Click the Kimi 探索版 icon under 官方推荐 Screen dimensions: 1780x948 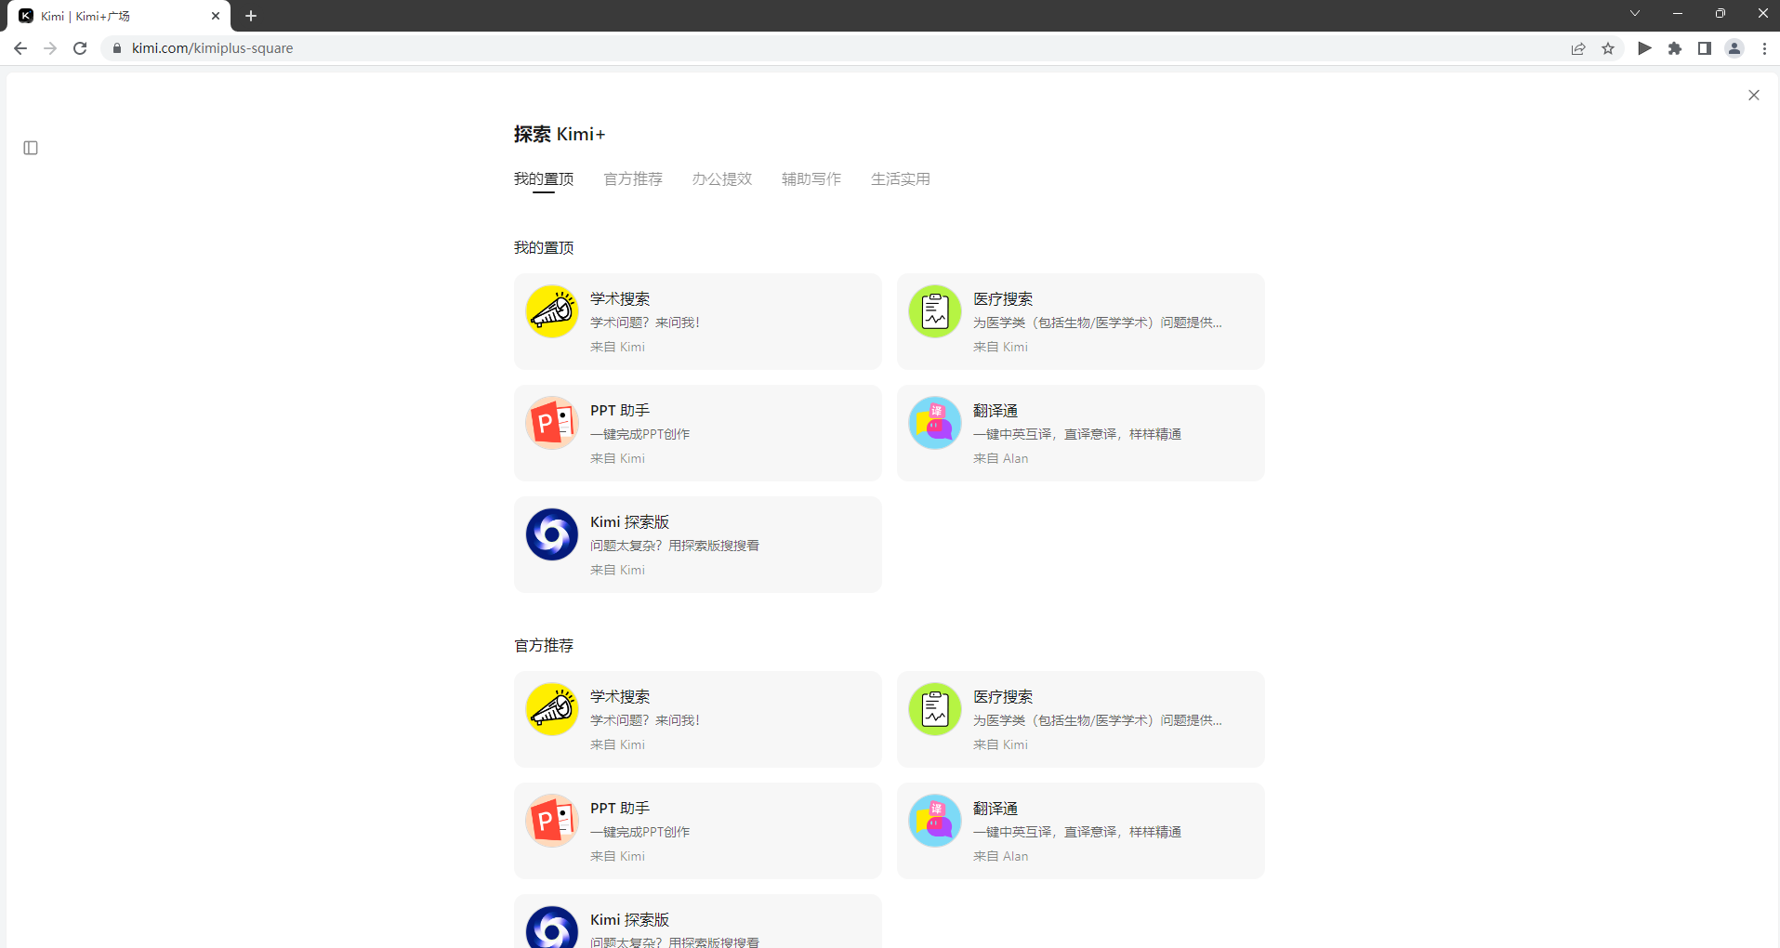(x=552, y=927)
